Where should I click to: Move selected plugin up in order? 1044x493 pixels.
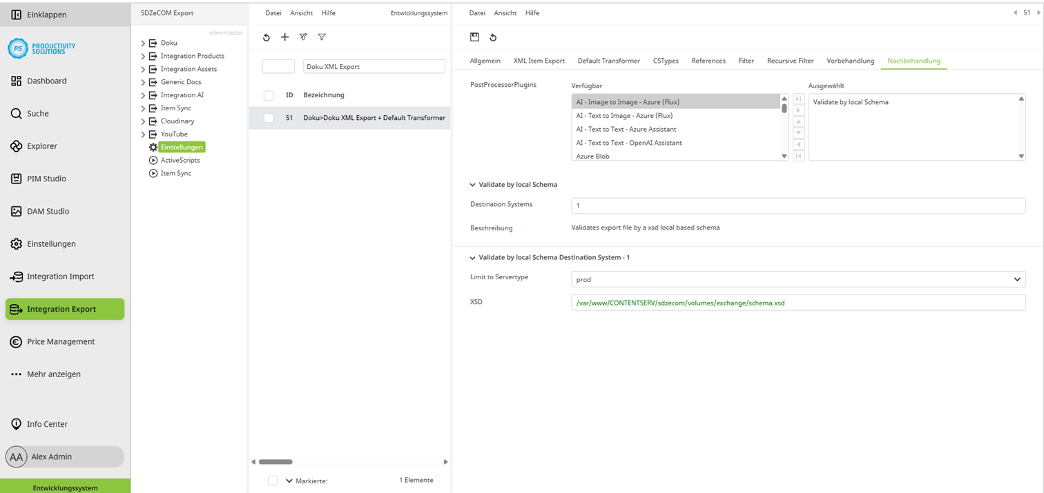tap(798, 121)
